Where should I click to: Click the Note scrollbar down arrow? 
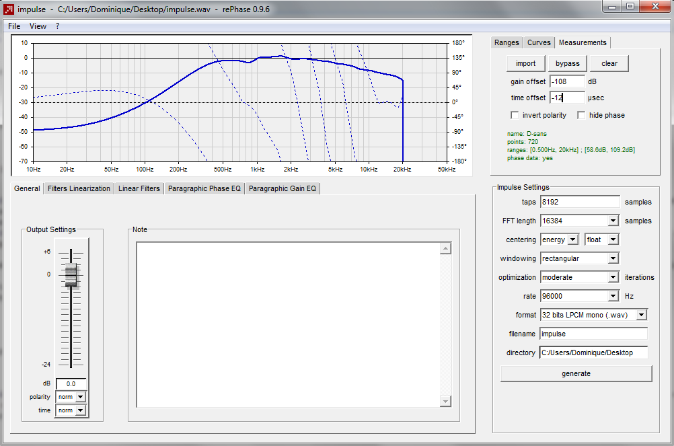tap(445, 402)
